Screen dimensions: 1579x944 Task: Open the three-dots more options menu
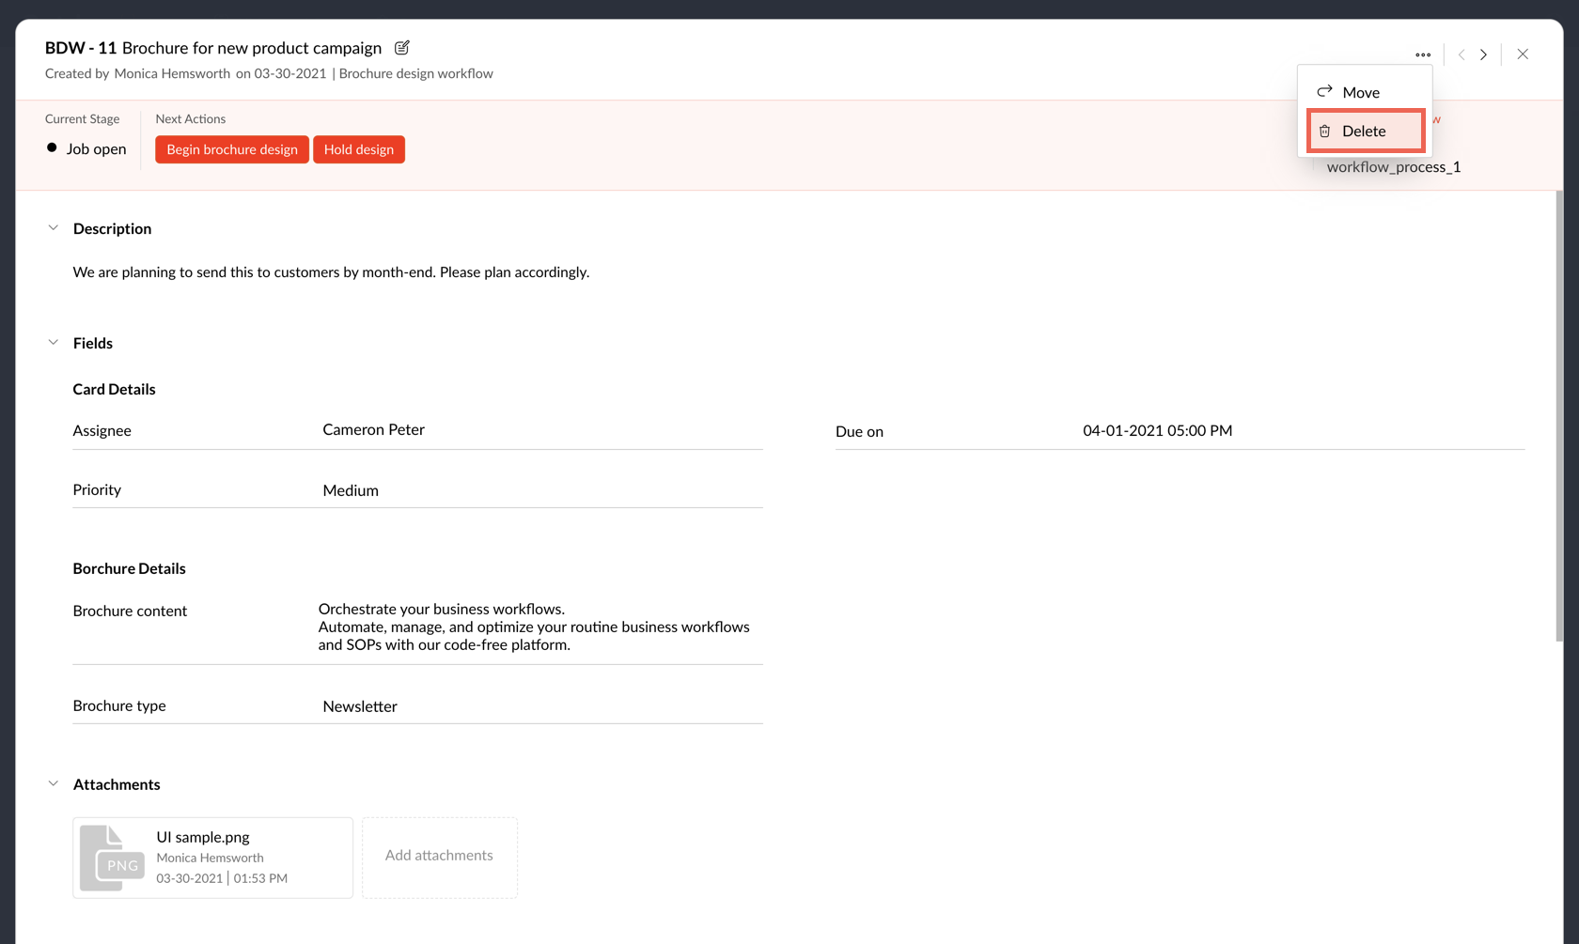coord(1422,54)
